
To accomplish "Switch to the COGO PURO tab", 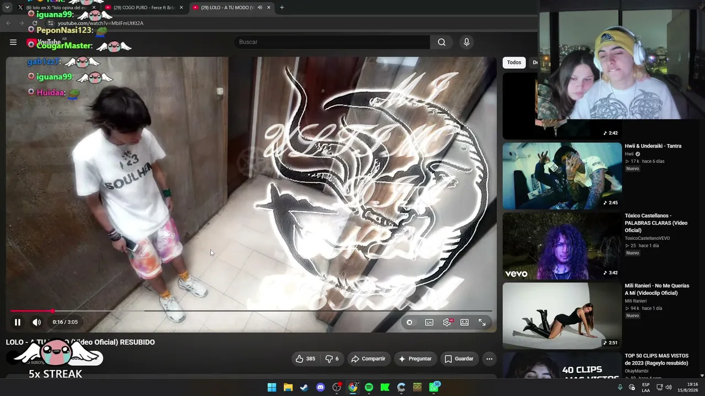I will point(143,8).
